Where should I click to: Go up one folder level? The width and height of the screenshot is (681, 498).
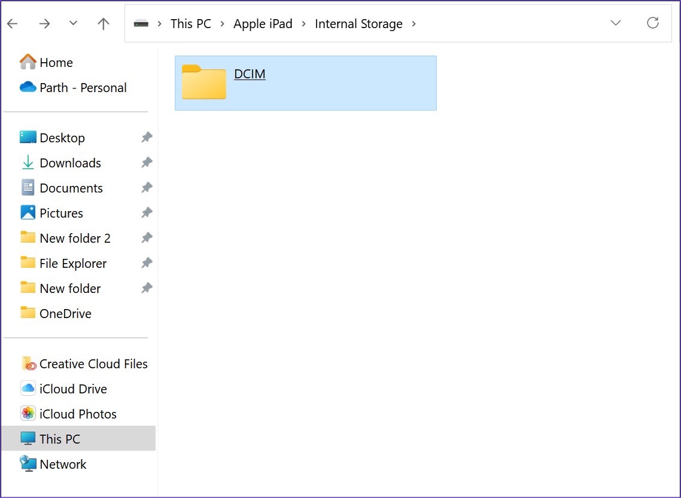103,23
